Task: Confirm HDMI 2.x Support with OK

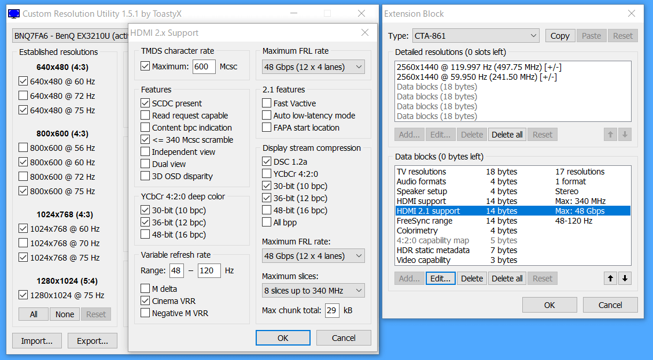Action: [x=283, y=338]
